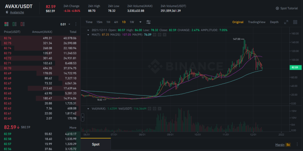Open the MA indicator settings gear
This screenshot has width=303, height=151.
tap(159, 35)
